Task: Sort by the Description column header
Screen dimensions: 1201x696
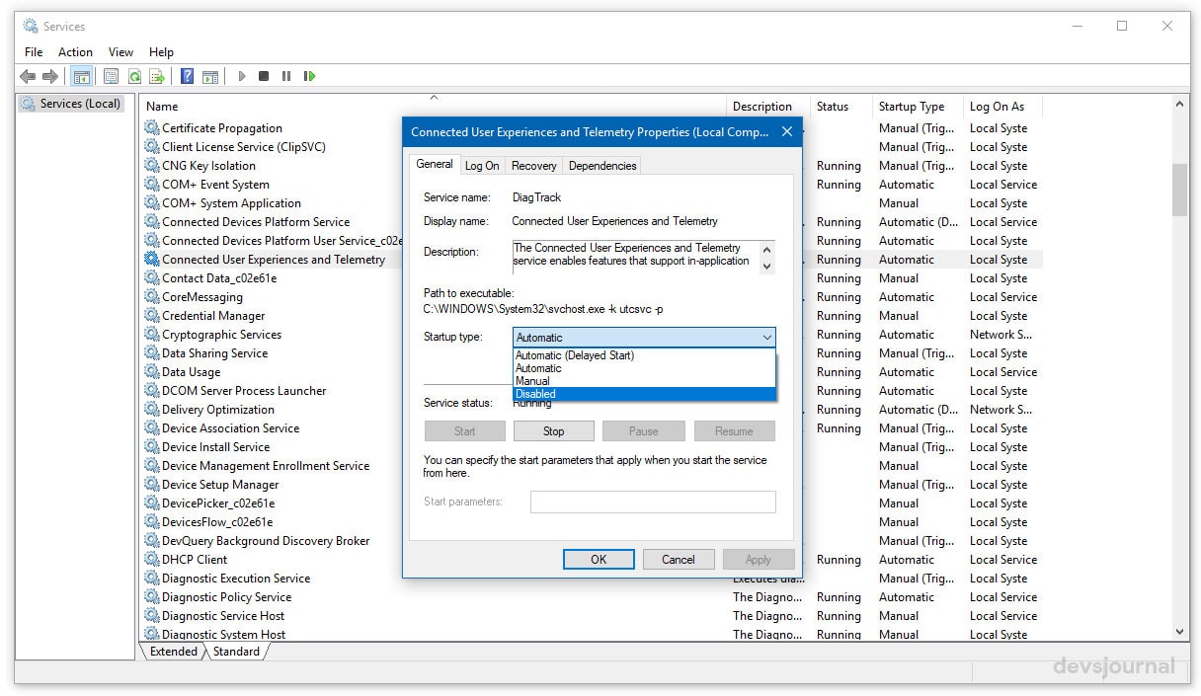Action: point(768,107)
